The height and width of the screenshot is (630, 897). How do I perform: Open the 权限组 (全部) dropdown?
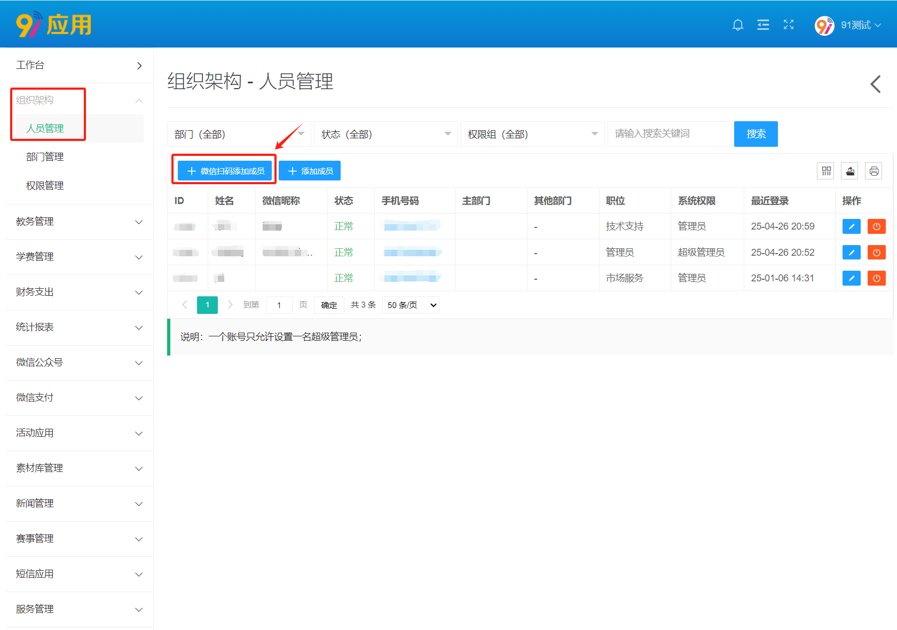coord(532,134)
